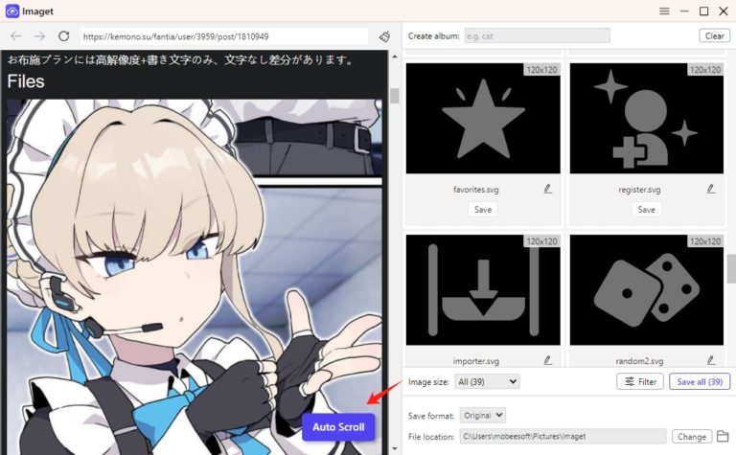Expand the Image size dropdown

tap(487, 381)
